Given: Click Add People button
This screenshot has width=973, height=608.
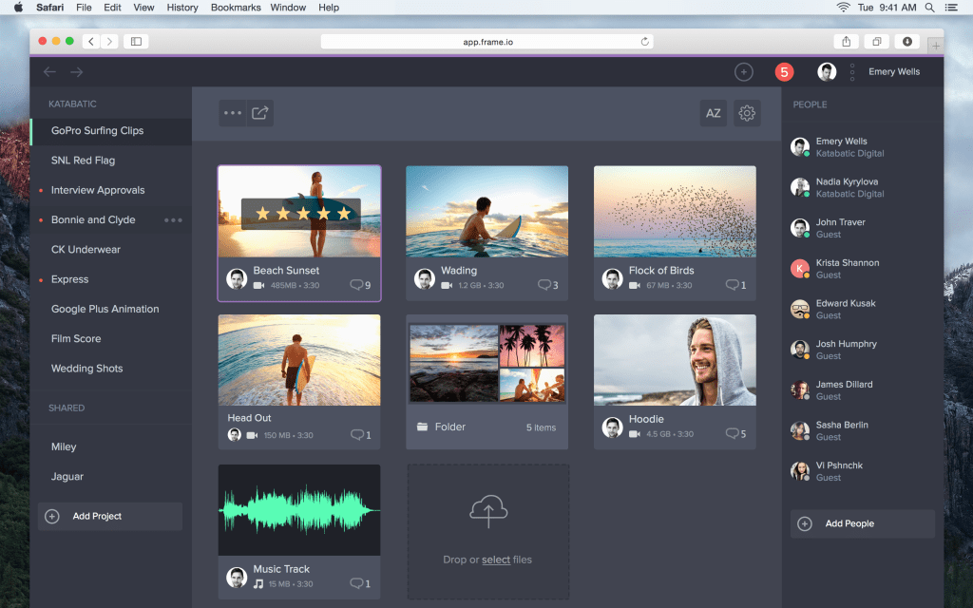Looking at the screenshot, I should [863, 523].
